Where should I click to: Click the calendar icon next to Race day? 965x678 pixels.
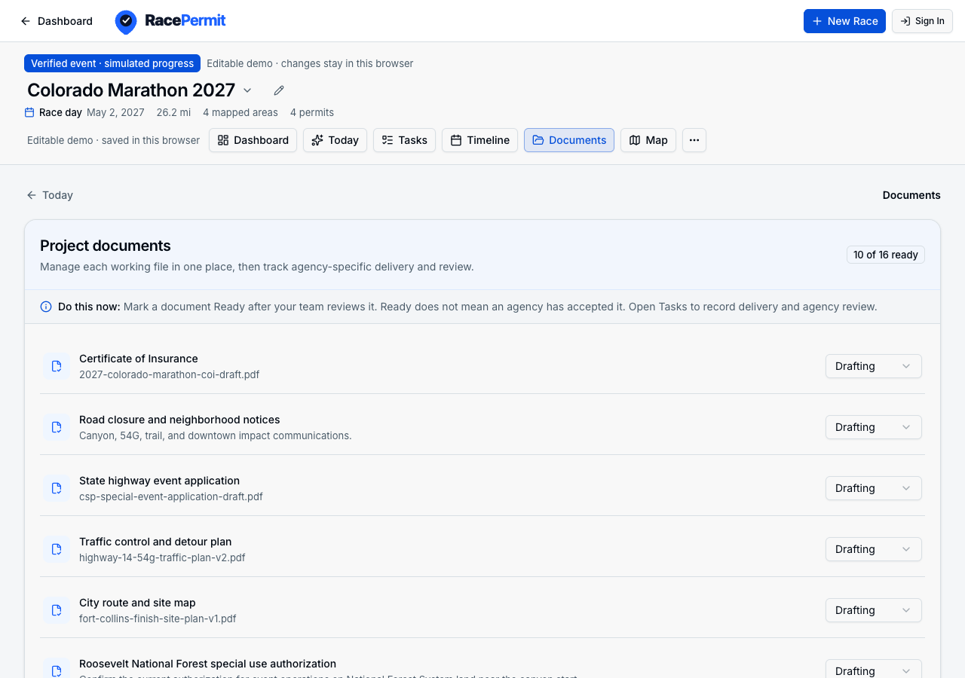(x=29, y=112)
